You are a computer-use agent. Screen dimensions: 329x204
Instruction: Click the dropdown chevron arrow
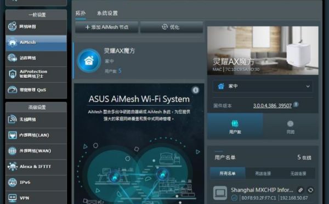(x=308, y=86)
